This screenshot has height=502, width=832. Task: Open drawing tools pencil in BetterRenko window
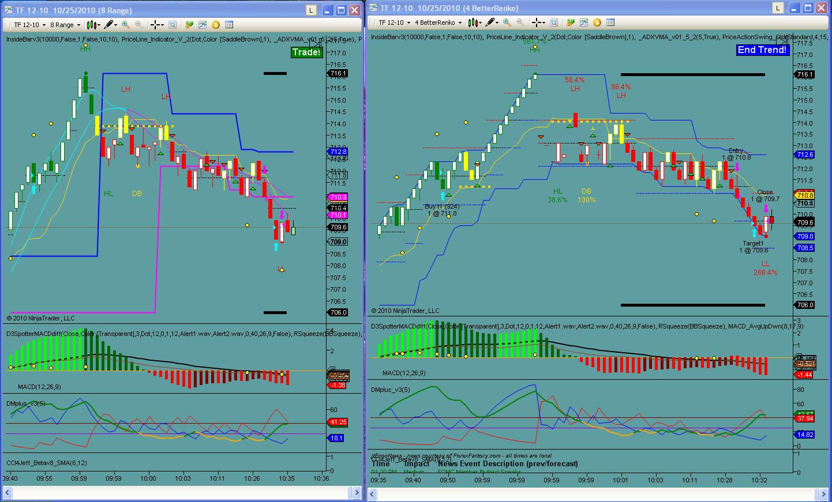point(490,22)
